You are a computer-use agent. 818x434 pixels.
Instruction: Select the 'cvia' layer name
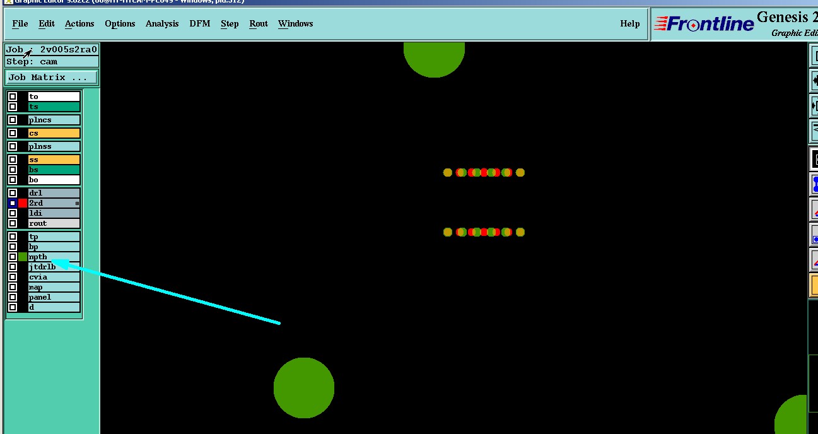(54, 277)
